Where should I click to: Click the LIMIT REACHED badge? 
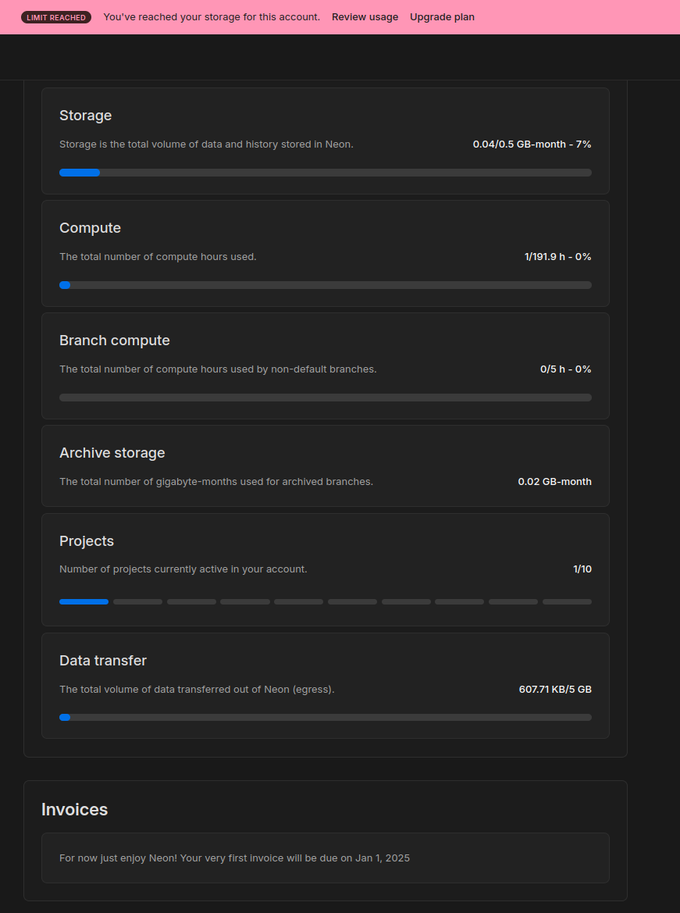56,17
